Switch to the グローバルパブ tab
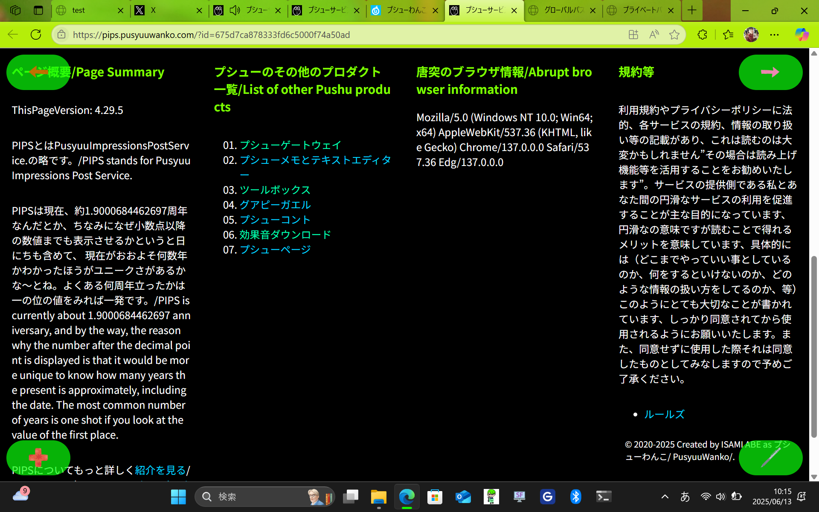 563,10
